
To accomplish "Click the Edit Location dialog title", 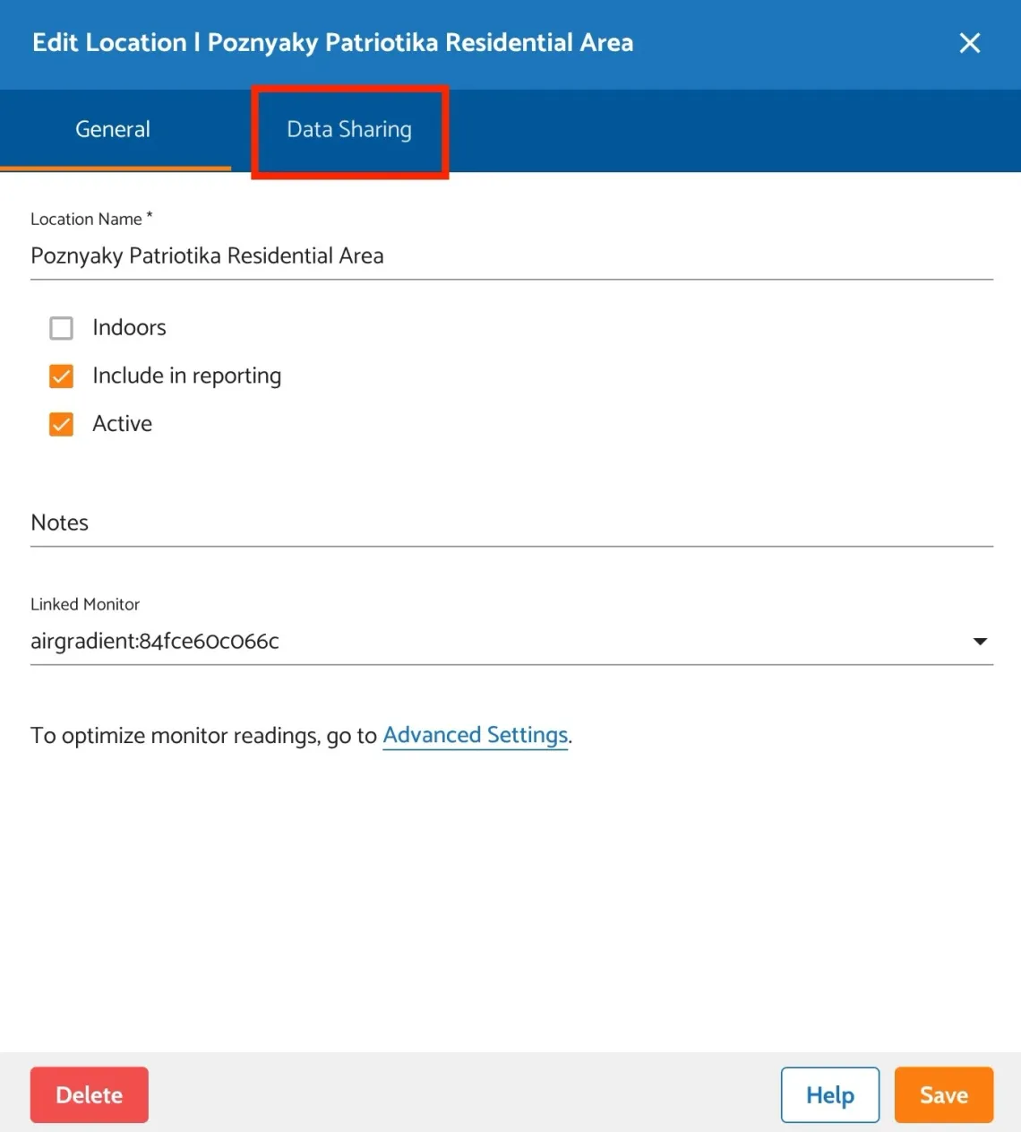I will (x=332, y=42).
